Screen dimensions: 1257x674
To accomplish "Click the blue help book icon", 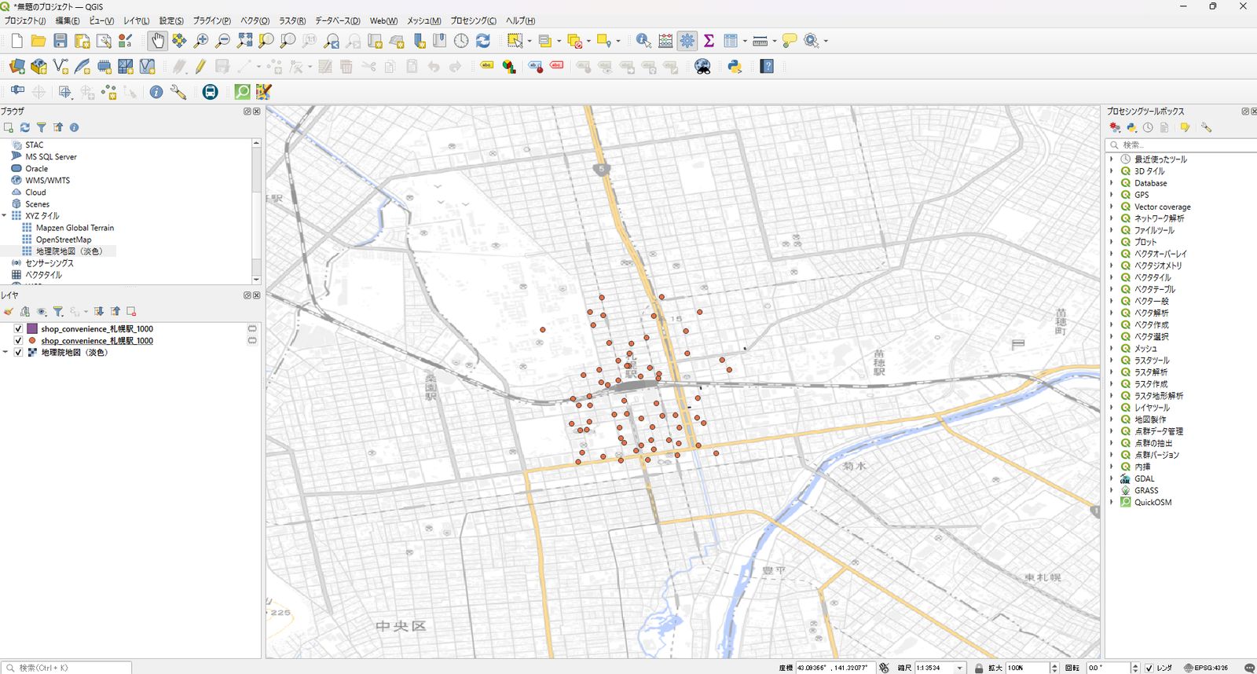I will click(768, 67).
